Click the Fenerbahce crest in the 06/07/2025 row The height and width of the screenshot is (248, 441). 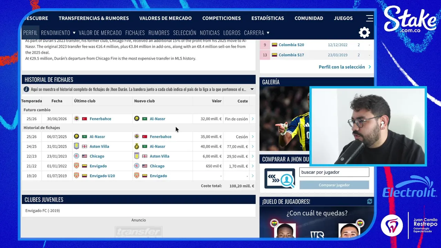click(137, 136)
